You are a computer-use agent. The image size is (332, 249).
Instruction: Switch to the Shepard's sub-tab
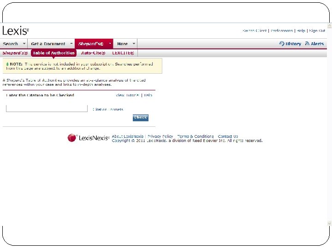15,53
